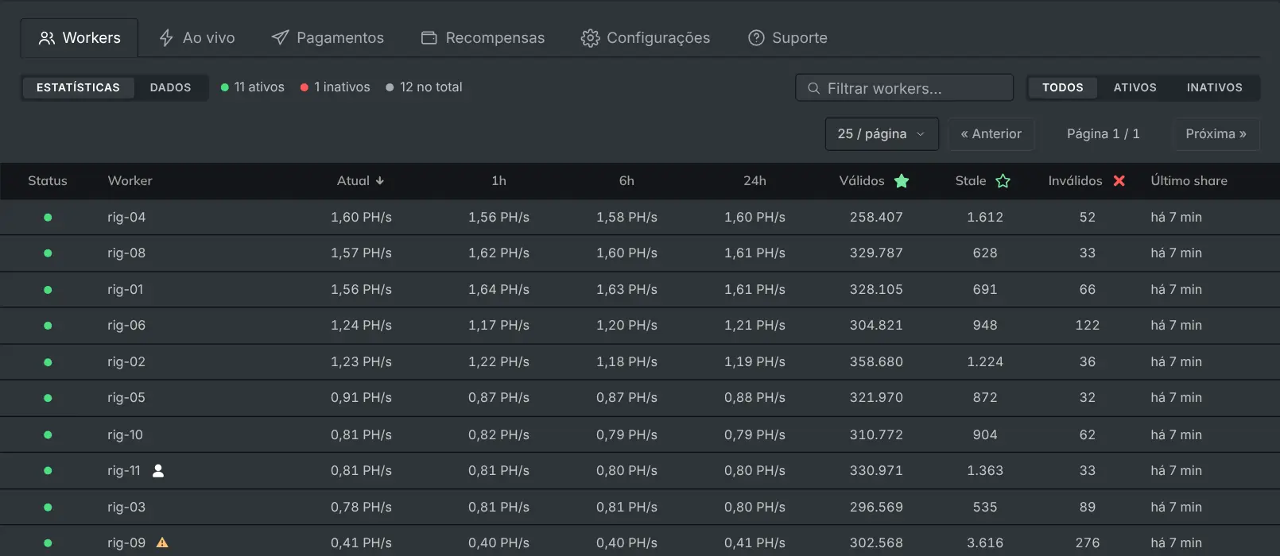Show TODOS workers filter
Screen dimensions: 1280x556
1063,87
